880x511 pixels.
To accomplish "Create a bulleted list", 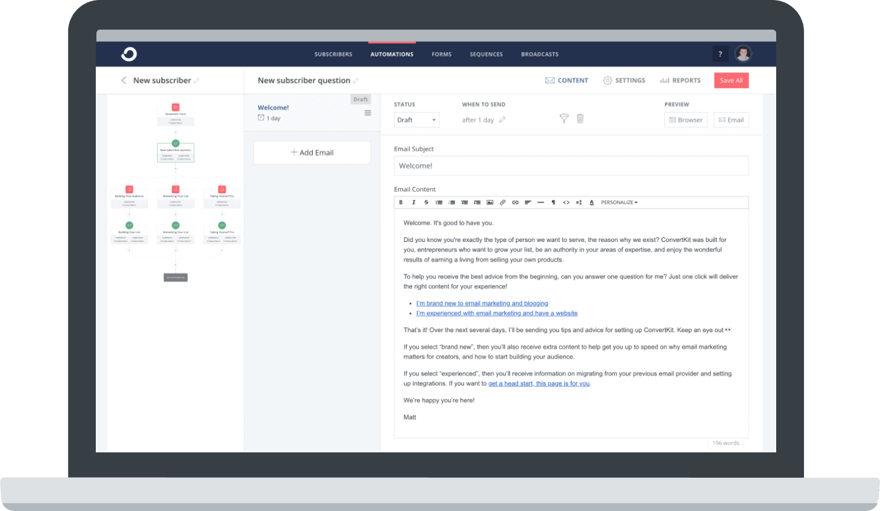I will click(439, 202).
